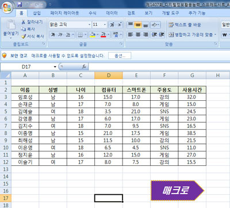Click accounting currency ₩ format icon
The image size is (230, 208).
pos(225,35)
